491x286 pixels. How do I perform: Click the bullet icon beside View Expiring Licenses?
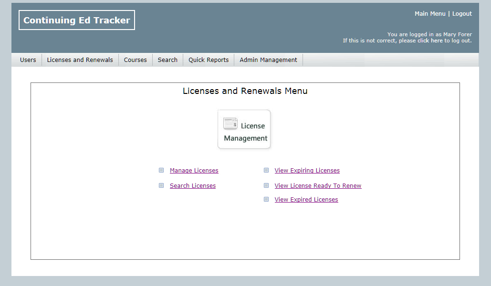coord(266,170)
